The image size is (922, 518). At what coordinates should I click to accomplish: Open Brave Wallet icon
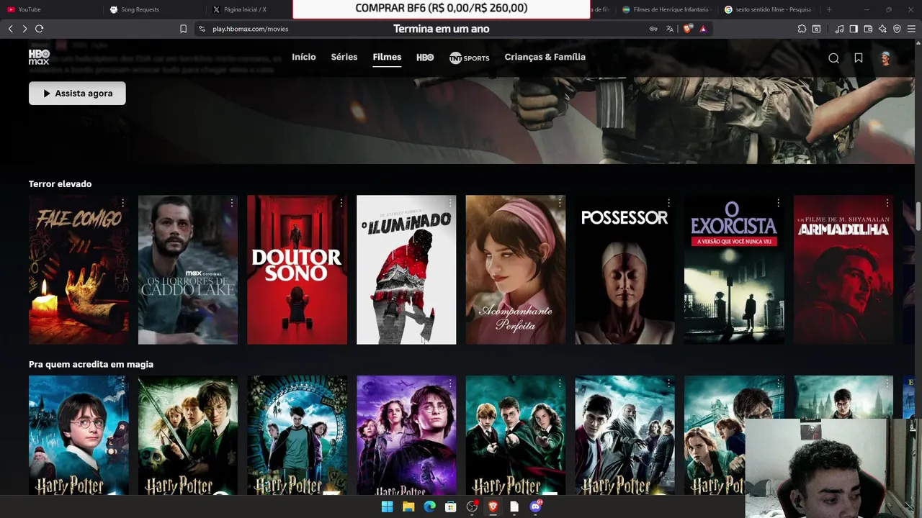(868, 29)
